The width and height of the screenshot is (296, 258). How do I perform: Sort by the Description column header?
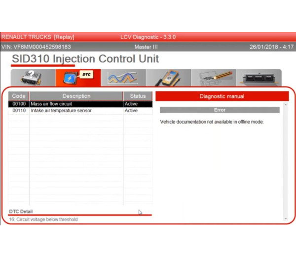coord(76,96)
